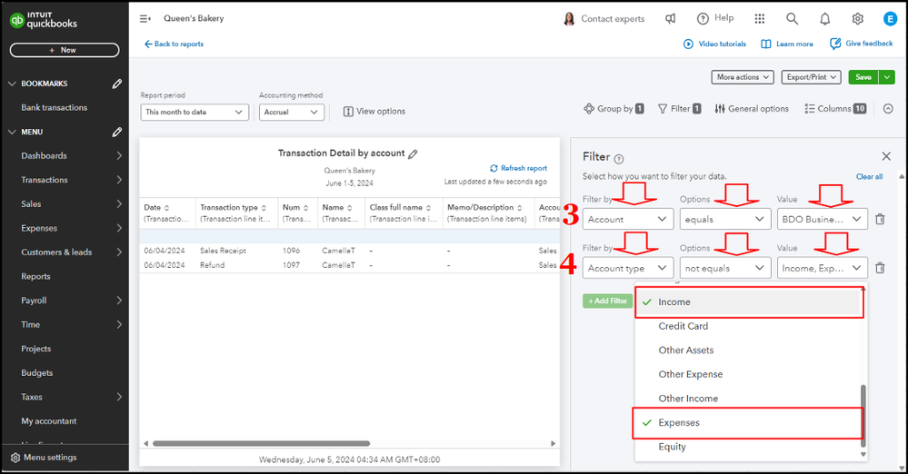This screenshot has height=474, width=908.
Task: Collapse the BOOKMARKS section
Action: tap(12, 84)
